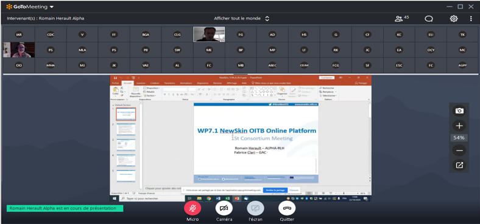
Task: Click the 'Romain Herault Alpha est en cours de présentation' banner
Action: (x=65, y=208)
